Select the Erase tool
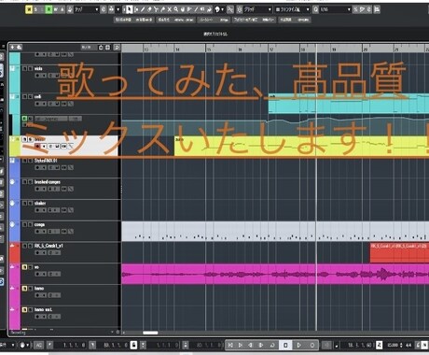 [149, 9]
